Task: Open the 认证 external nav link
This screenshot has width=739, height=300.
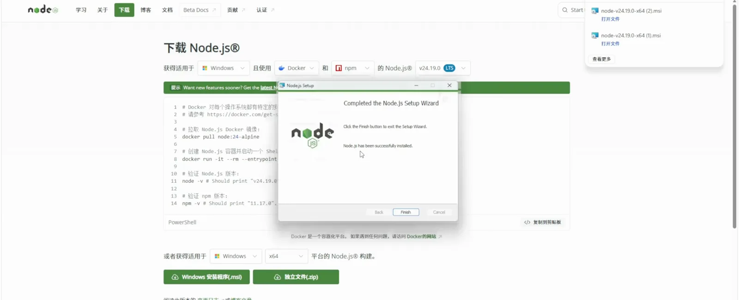Action: 265,10
